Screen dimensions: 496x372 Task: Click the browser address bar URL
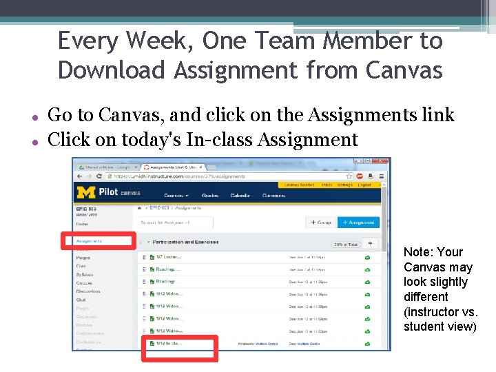(179, 176)
